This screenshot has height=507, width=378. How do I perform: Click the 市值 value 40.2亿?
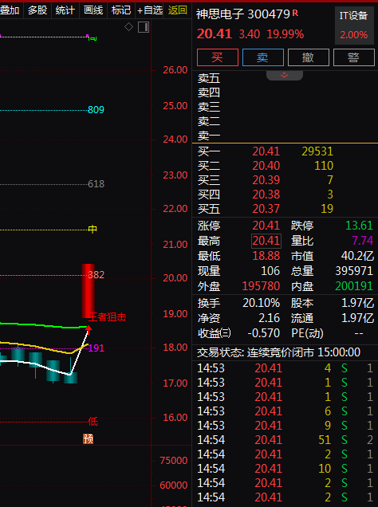tap(357, 256)
